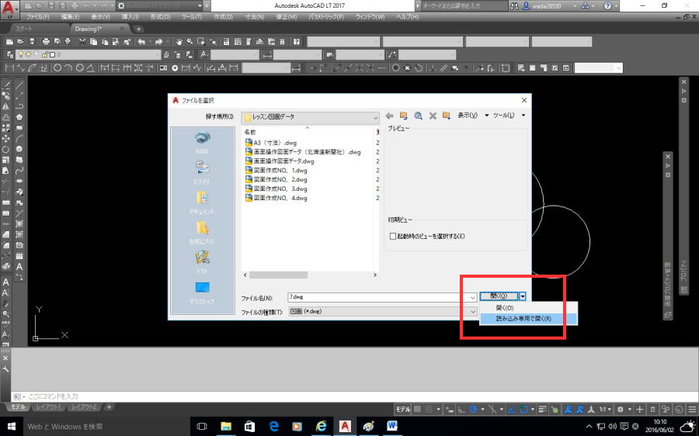Expand the layer dropdown showing layer 0
Image resolution: width=699 pixels, height=436 pixels.
[x=157, y=55]
